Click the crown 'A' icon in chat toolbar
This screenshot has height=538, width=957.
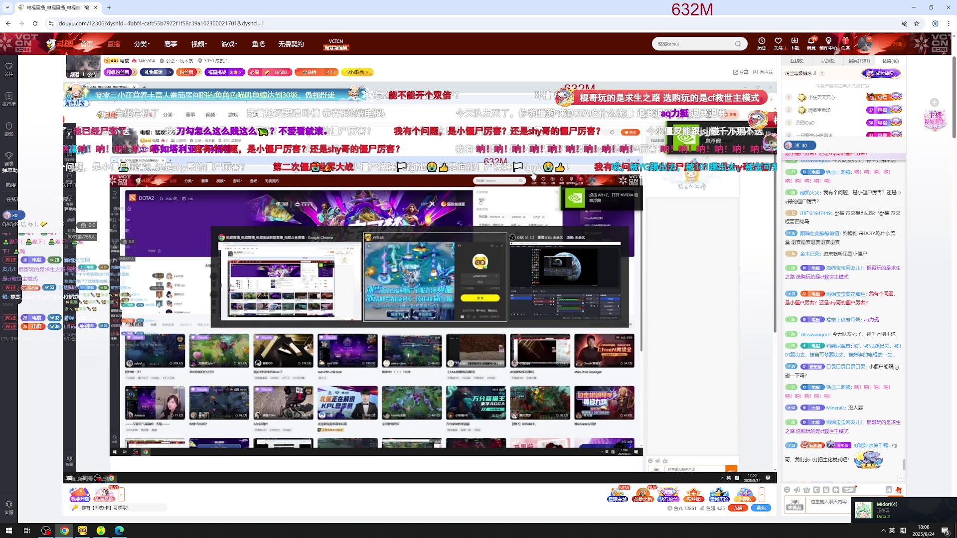pos(806,490)
